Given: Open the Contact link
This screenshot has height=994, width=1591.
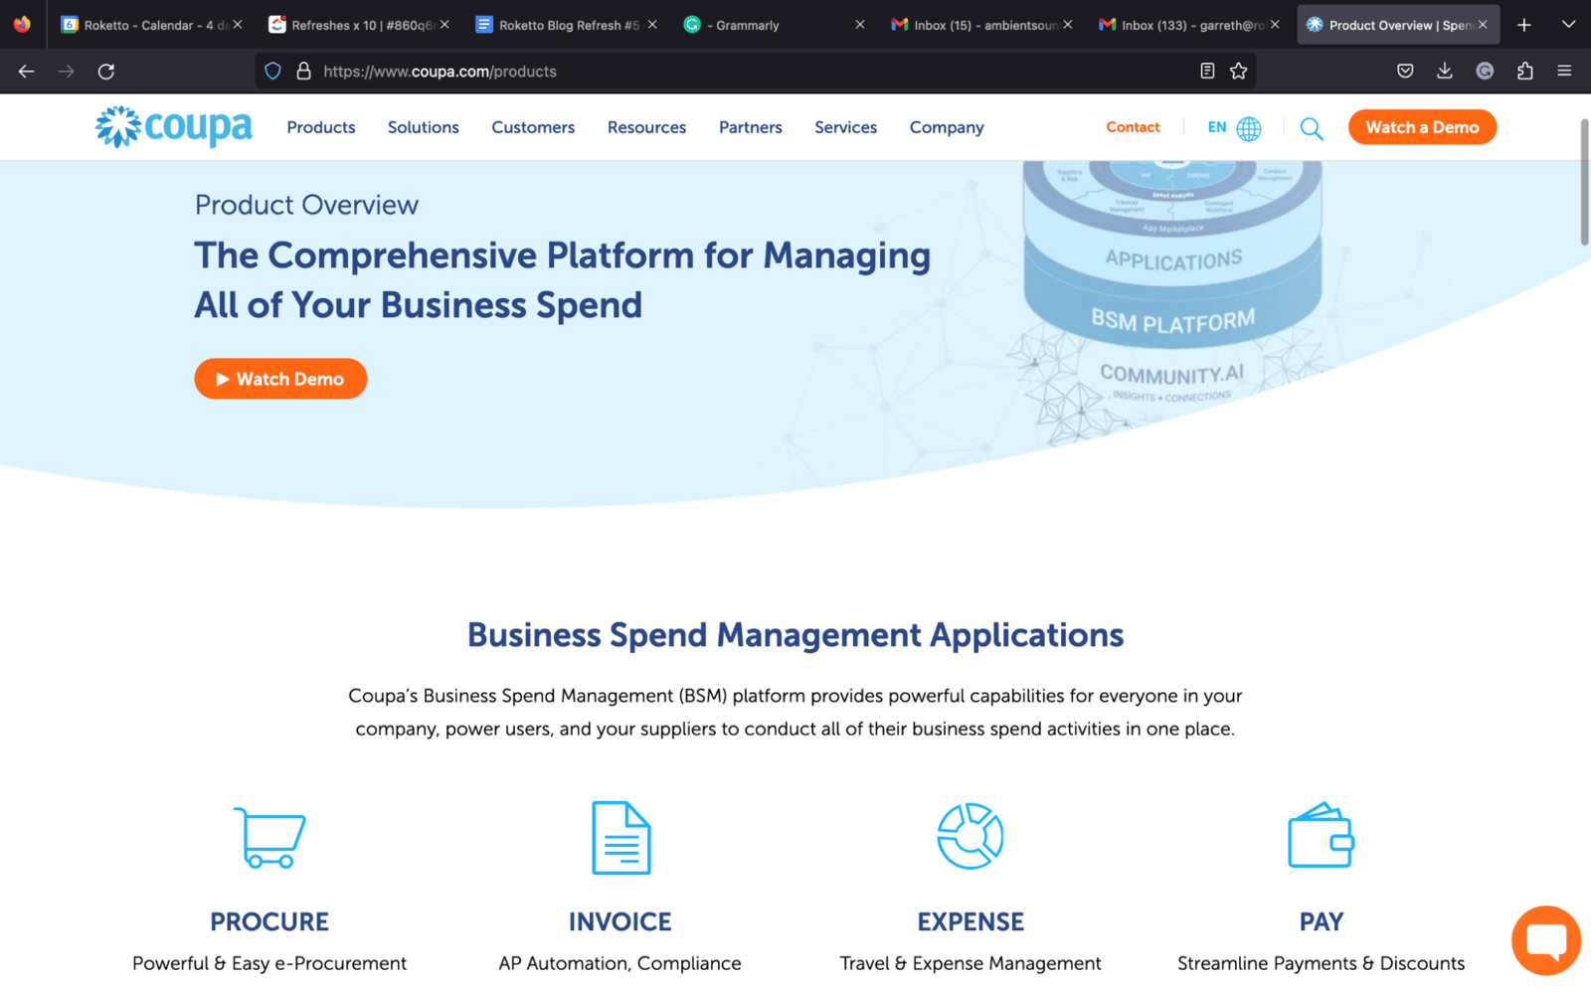Looking at the screenshot, I should tap(1132, 127).
